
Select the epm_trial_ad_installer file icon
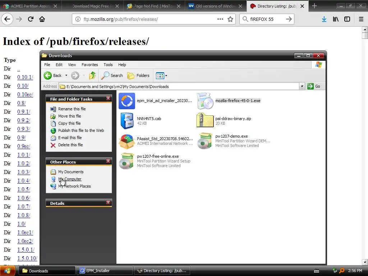click(127, 101)
